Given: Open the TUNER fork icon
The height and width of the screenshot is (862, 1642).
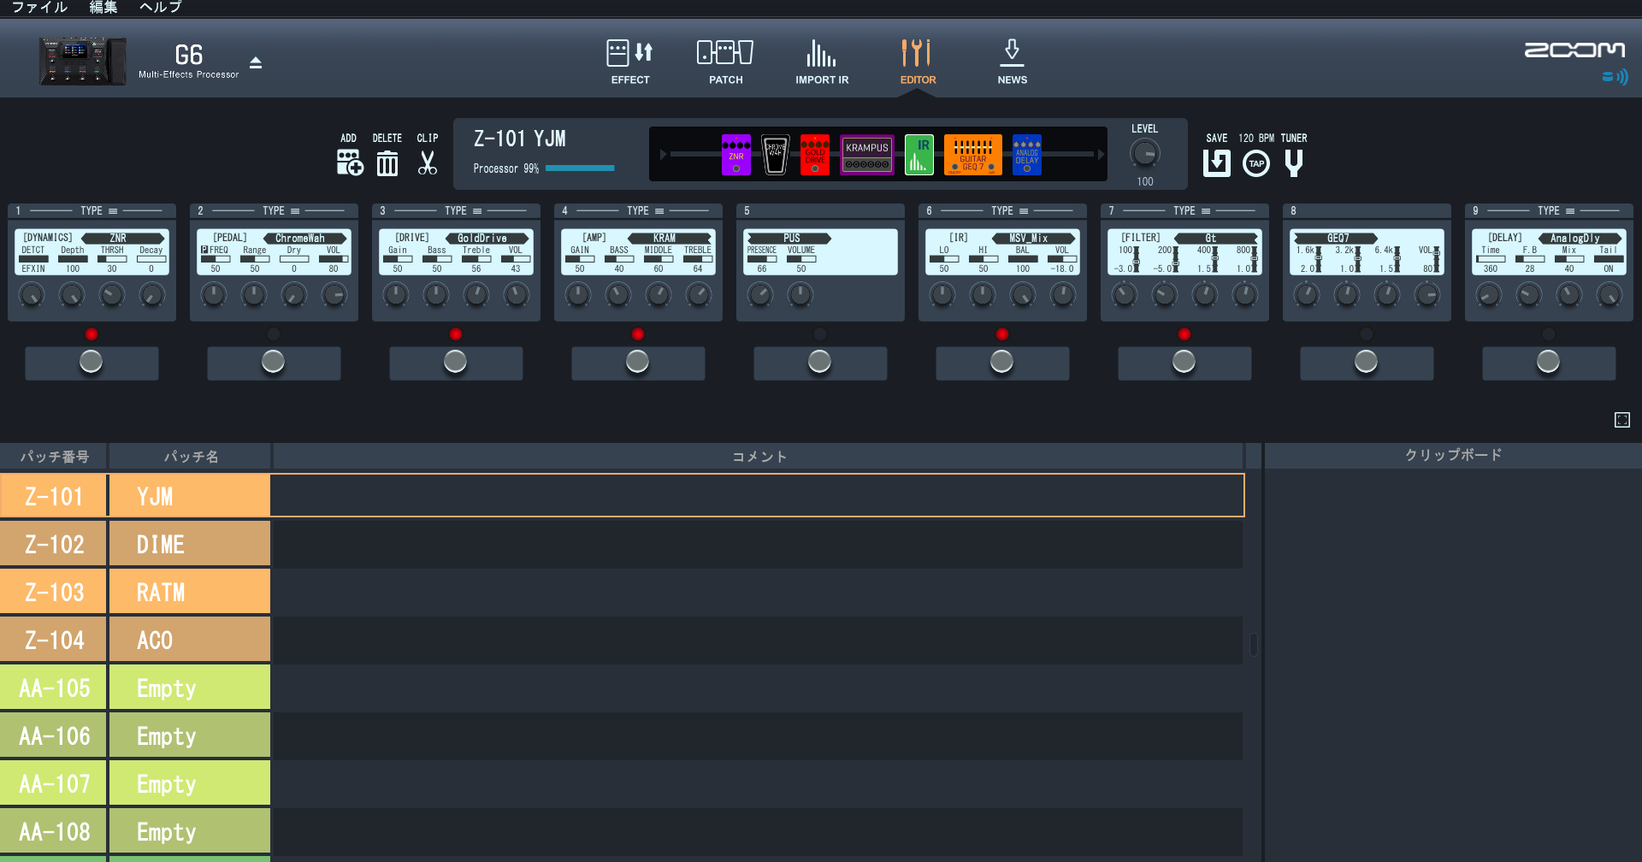Looking at the screenshot, I should [x=1294, y=162].
